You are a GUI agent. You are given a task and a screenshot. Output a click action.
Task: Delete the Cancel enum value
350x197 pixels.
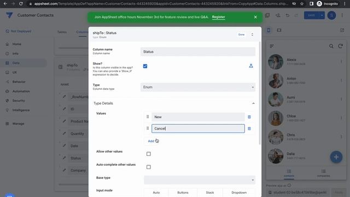(x=249, y=129)
